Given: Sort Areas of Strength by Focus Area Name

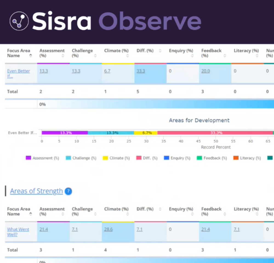Looking at the screenshot, I should click(30, 214).
